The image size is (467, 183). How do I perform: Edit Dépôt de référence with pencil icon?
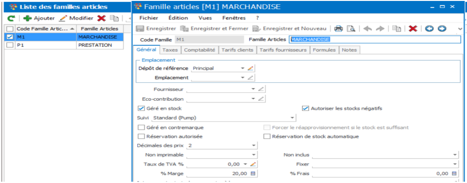pyautogui.click(x=250, y=68)
